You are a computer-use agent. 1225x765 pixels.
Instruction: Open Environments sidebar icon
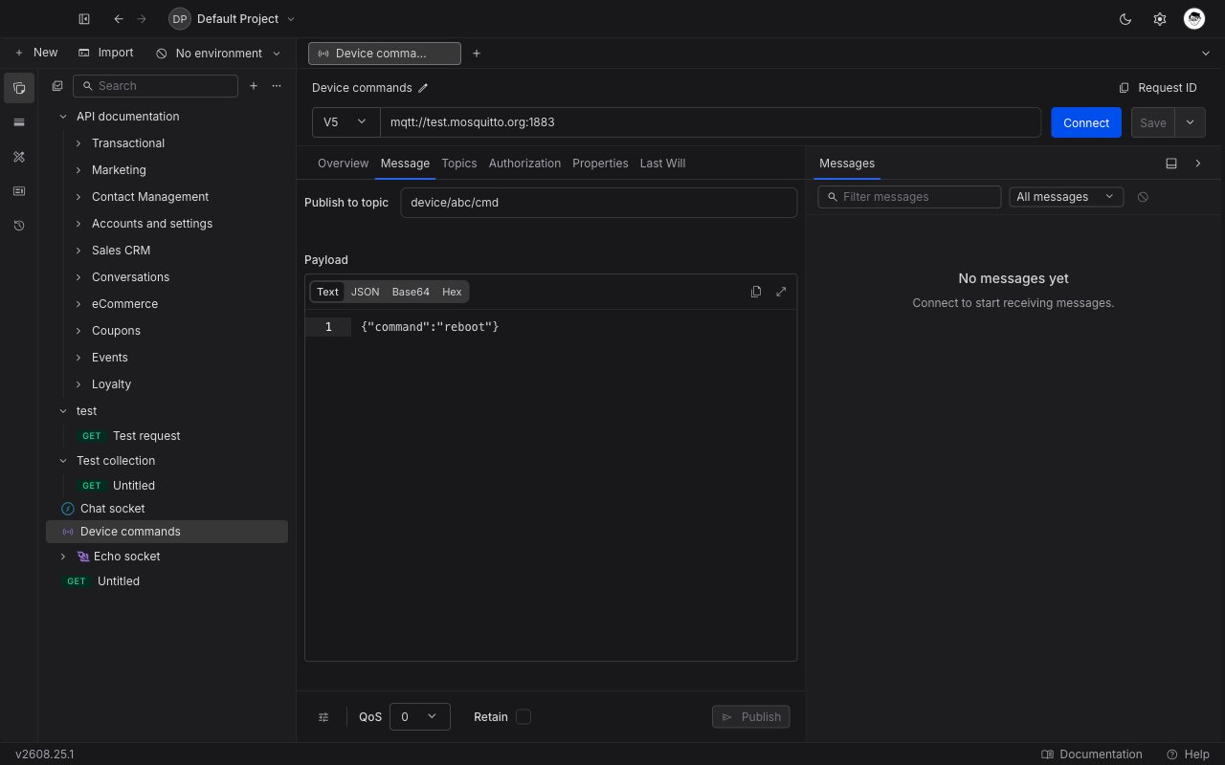pyautogui.click(x=19, y=122)
